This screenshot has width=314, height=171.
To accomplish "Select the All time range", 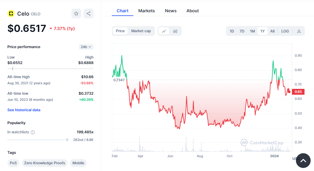I will 272,31.
